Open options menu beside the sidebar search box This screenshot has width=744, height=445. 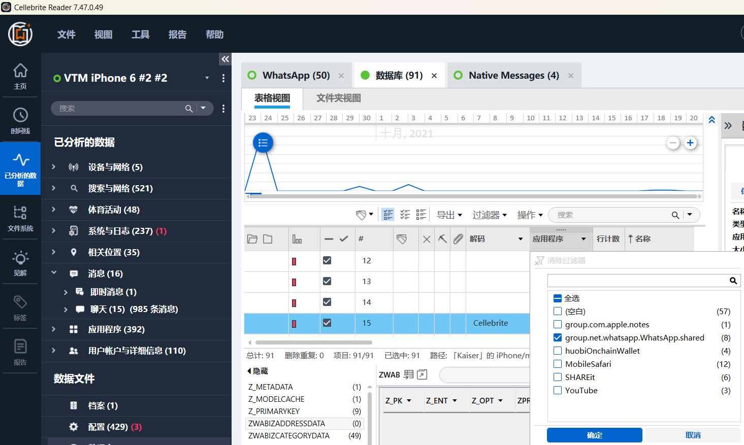(223, 109)
